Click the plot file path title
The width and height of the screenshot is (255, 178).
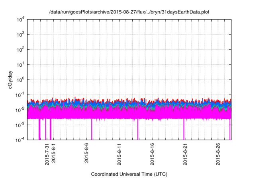[x=129, y=12]
